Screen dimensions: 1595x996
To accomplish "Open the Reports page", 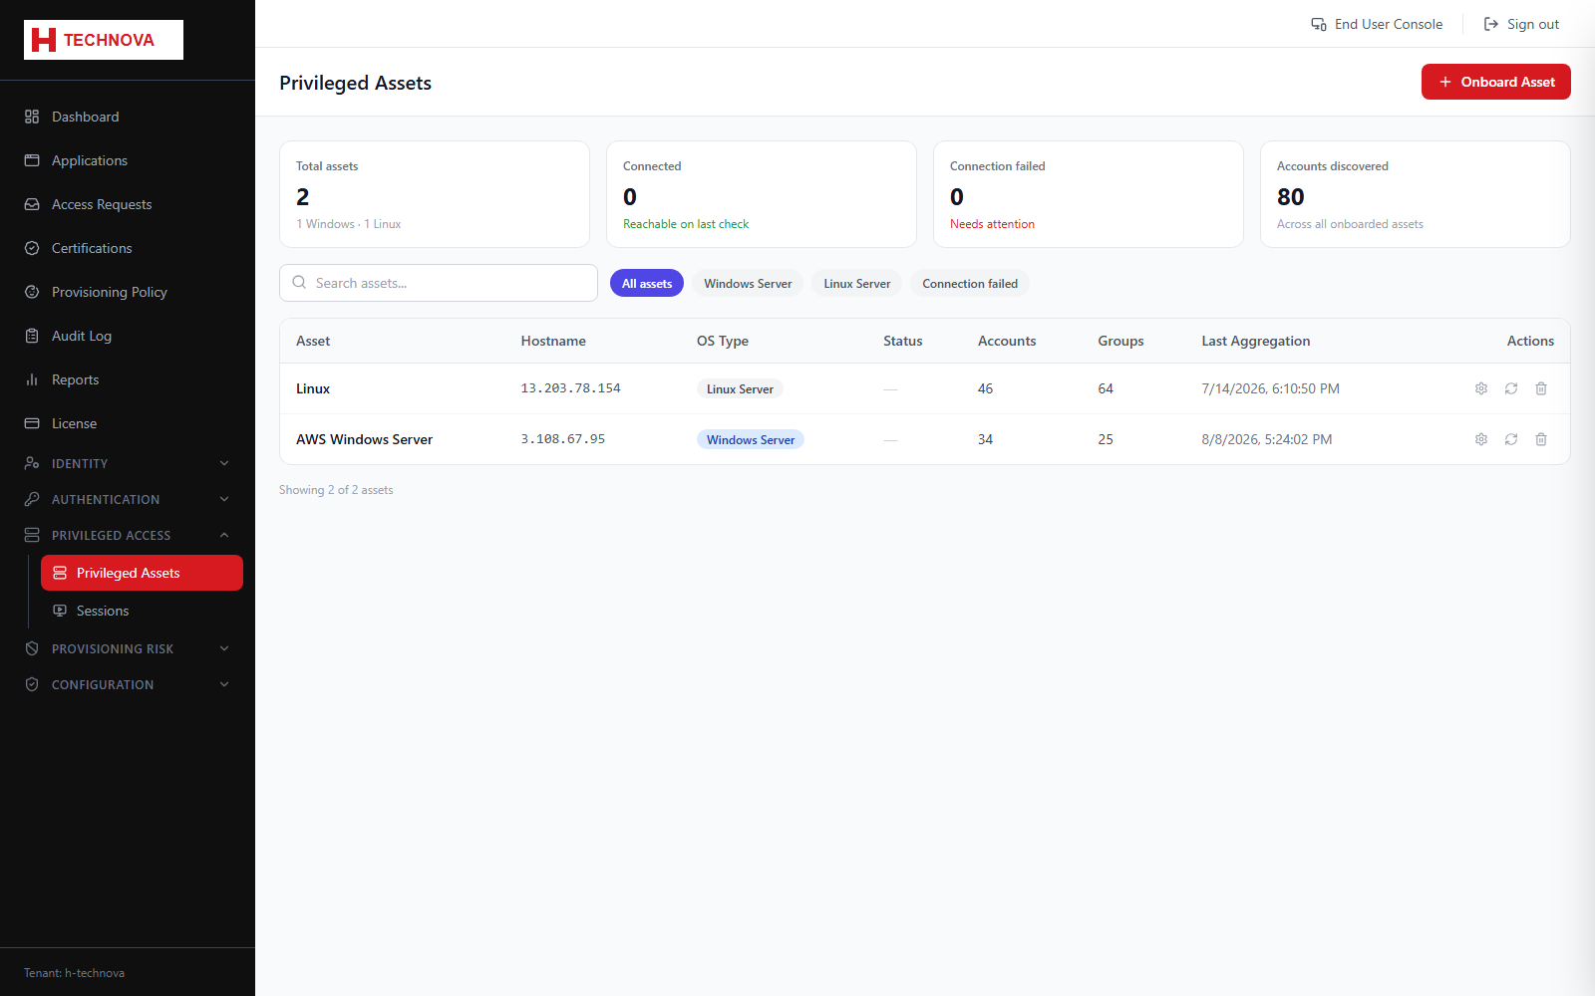I will pyautogui.click(x=128, y=379).
